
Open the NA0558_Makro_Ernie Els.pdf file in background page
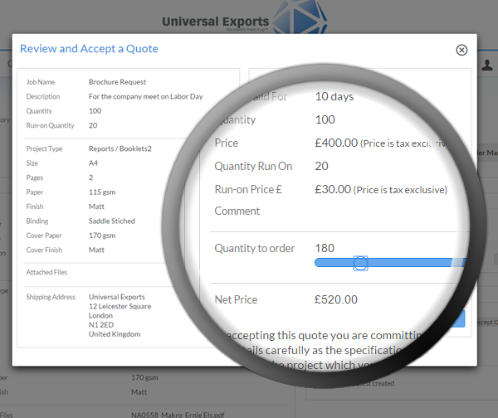[178, 415]
